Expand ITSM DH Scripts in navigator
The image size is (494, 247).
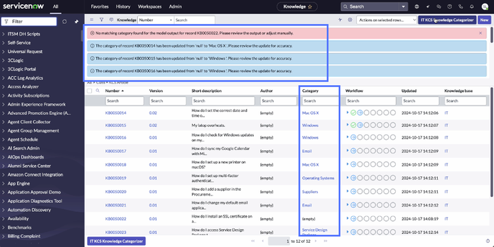(x=24, y=34)
